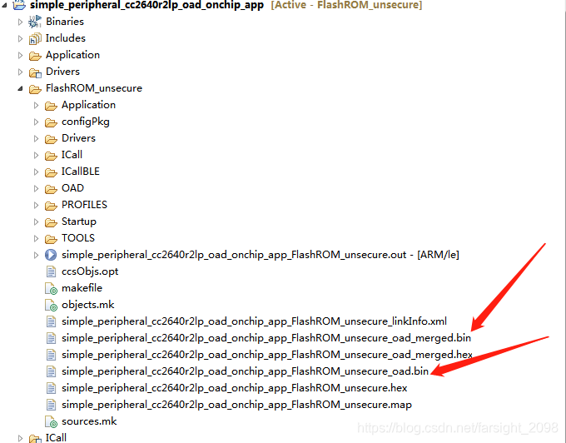Collapse the FlashROM_unsecure folder
566x443 pixels.
[x=20, y=88]
